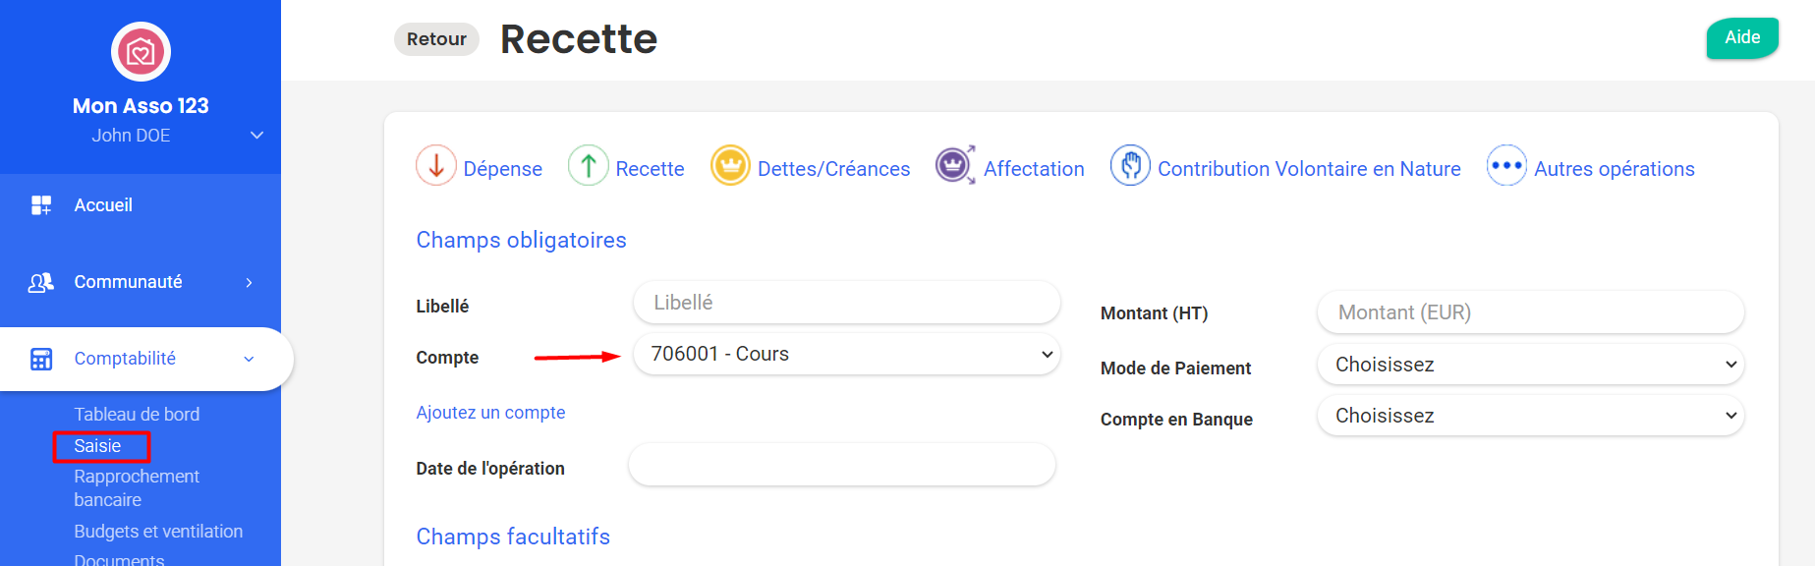The height and width of the screenshot is (566, 1815).
Task: Focus the Montant (EUR) input field
Action: coord(1530,312)
